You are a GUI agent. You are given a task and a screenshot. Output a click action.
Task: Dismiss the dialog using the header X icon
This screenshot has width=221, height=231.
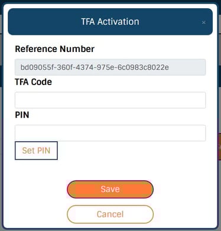204,22
